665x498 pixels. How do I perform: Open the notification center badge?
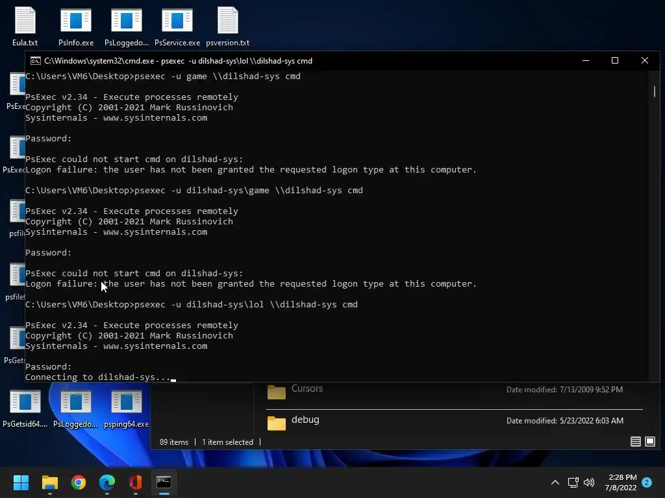[647, 482]
